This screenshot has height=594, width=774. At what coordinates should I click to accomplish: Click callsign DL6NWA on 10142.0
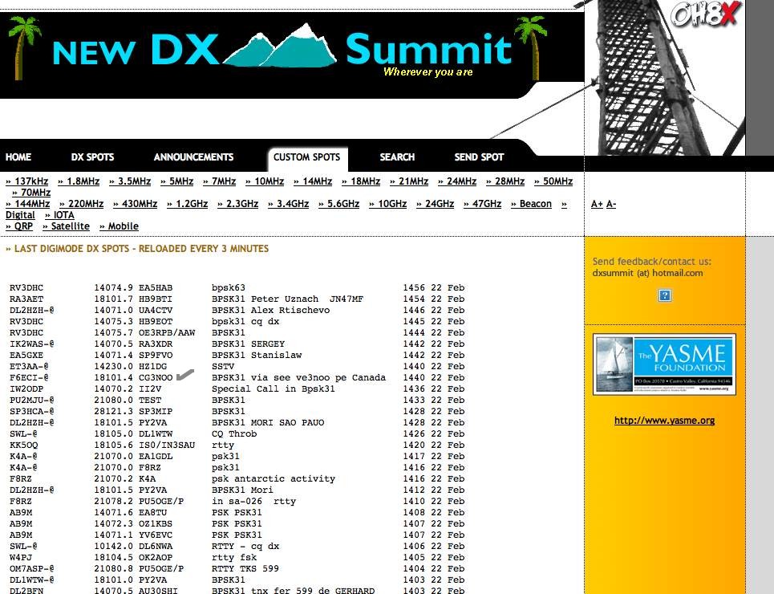click(x=156, y=546)
